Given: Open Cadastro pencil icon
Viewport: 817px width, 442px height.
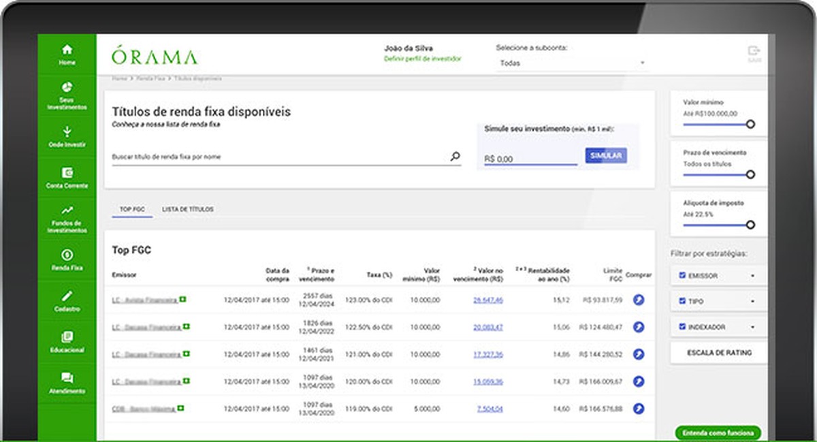Looking at the screenshot, I should [67, 296].
